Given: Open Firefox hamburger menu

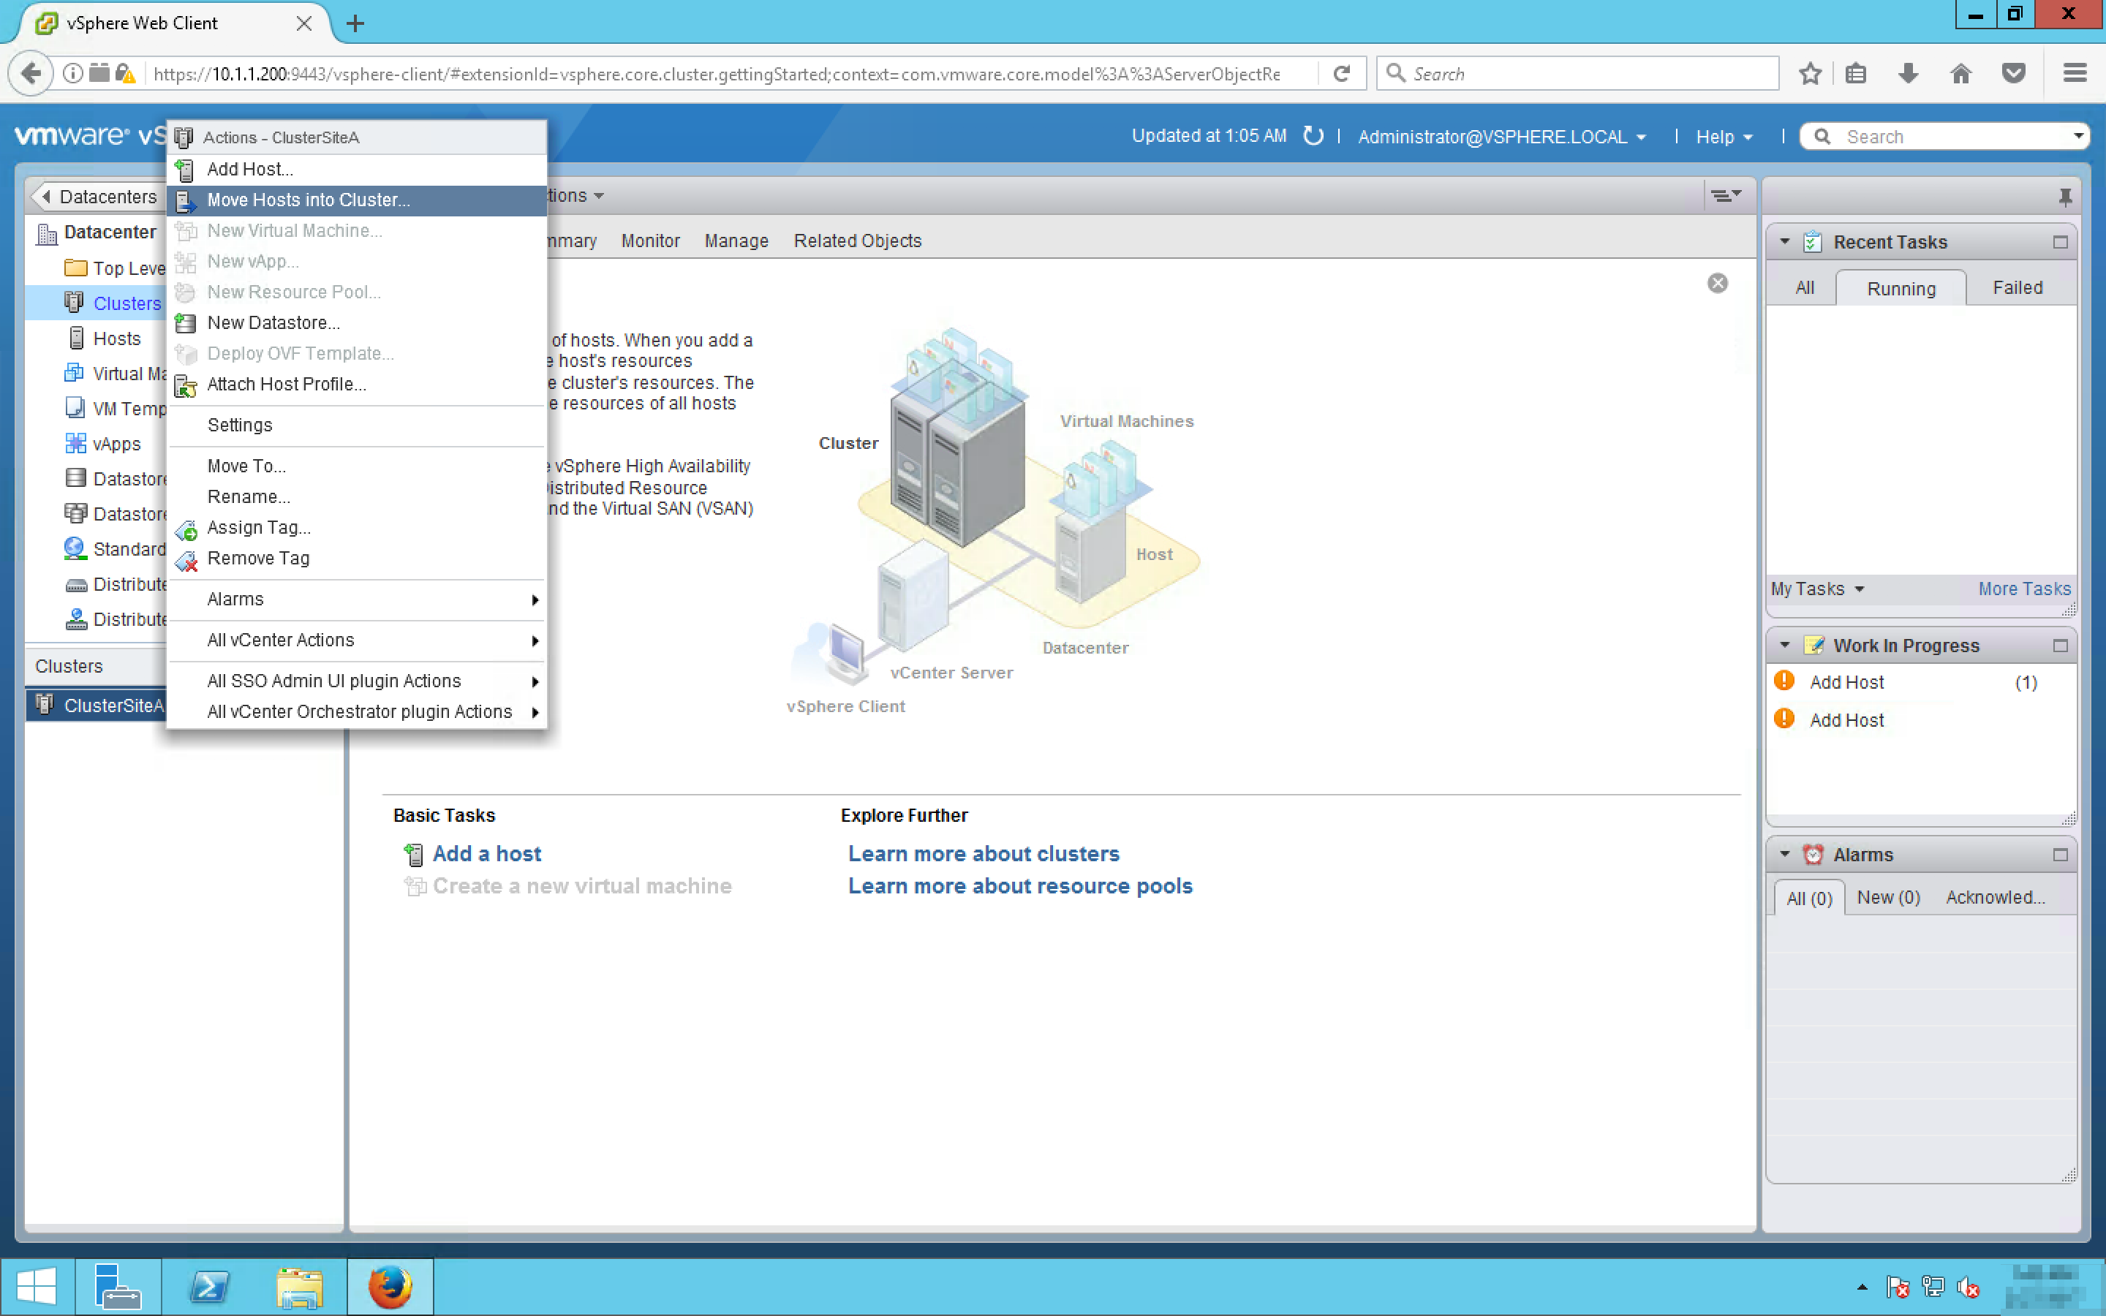Looking at the screenshot, I should coord(2075,74).
